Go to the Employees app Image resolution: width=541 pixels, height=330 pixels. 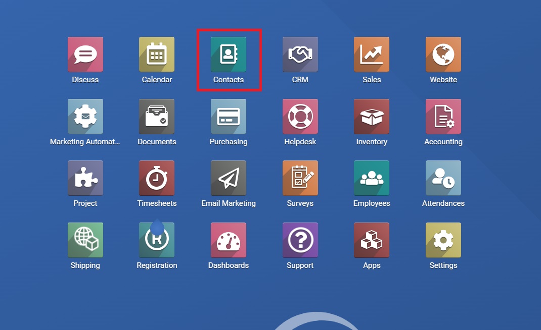pos(372,178)
